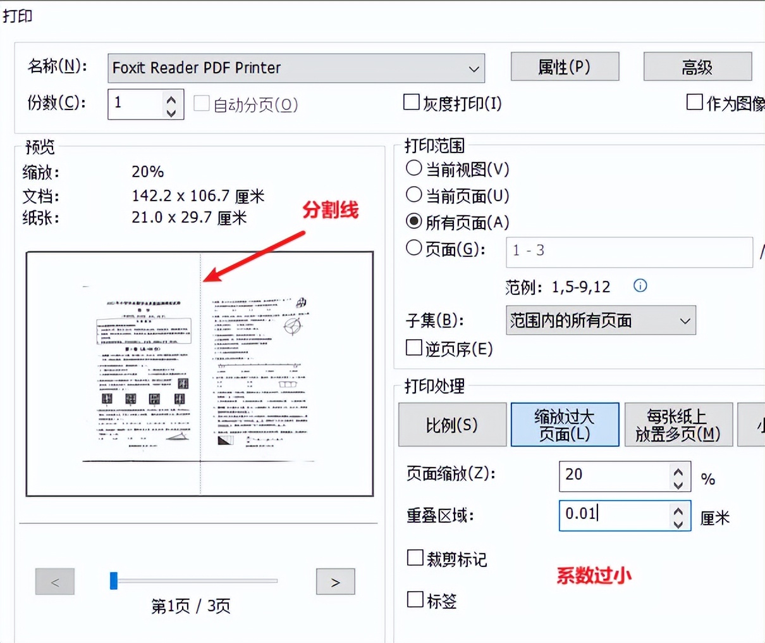This screenshot has height=643, width=765.
Task: Enable 裁剪标记 checkbox
Action: tap(415, 558)
